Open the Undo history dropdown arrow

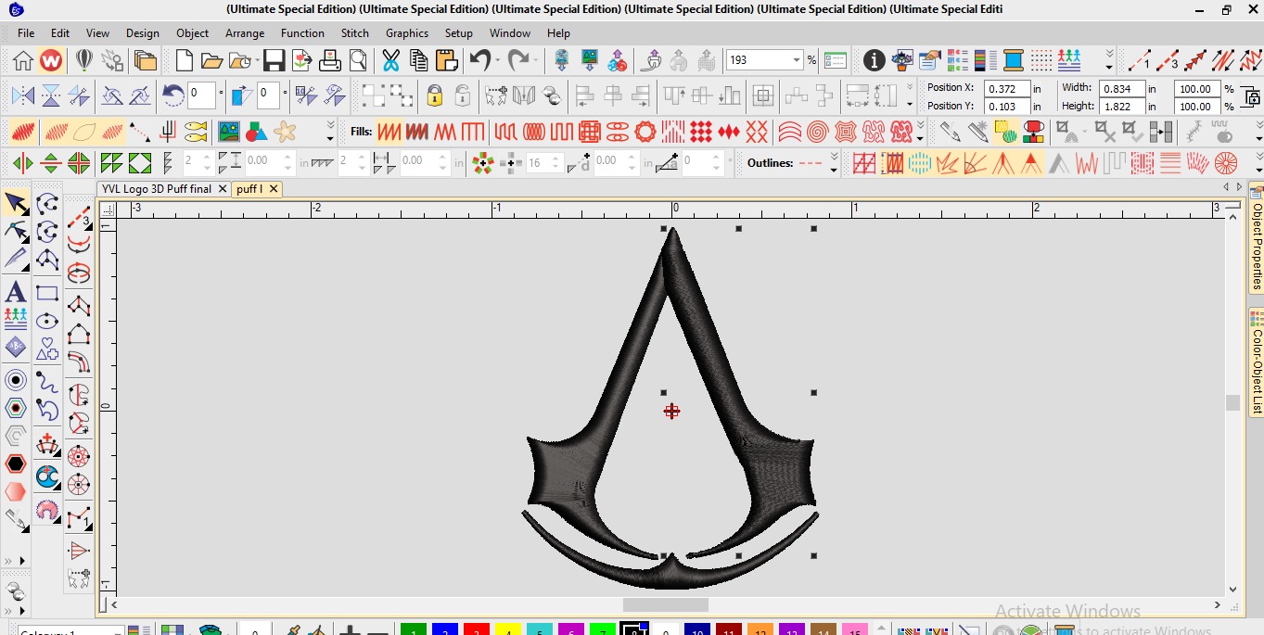pyautogui.click(x=497, y=61)
